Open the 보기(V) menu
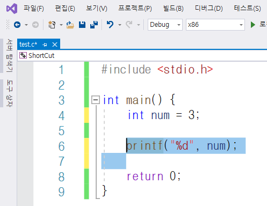The height and width of the screenshot is (206, 267). [x=97, y=9]
